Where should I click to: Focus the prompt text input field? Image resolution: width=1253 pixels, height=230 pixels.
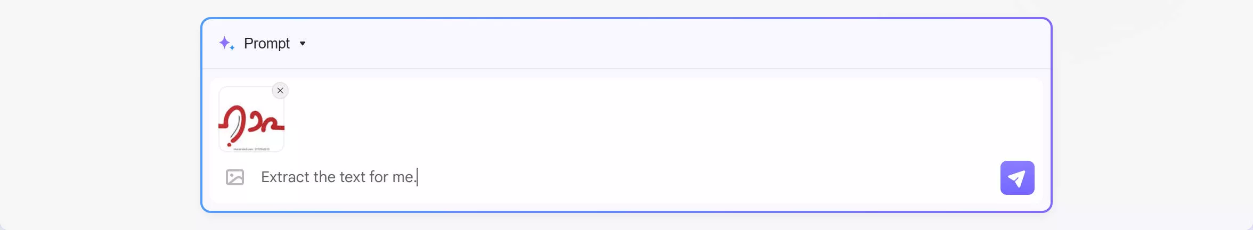pos(639,177)
